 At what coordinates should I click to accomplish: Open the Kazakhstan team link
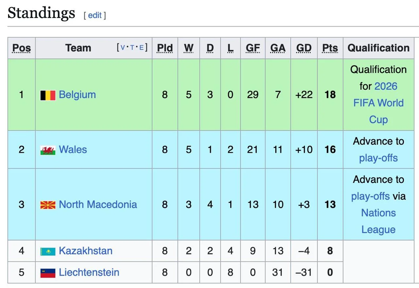pyautogui.click(x=85, y=251)
